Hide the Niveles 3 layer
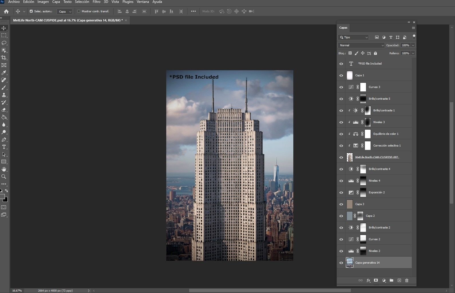455x293 pixels. coord(341,122)
